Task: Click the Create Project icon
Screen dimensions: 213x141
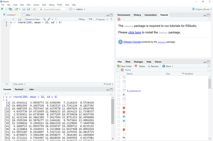Action: pos(10,9)
